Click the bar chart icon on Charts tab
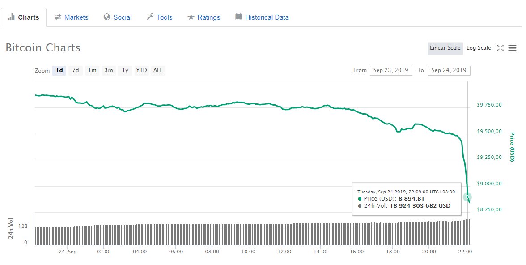 tap(12, 17)
